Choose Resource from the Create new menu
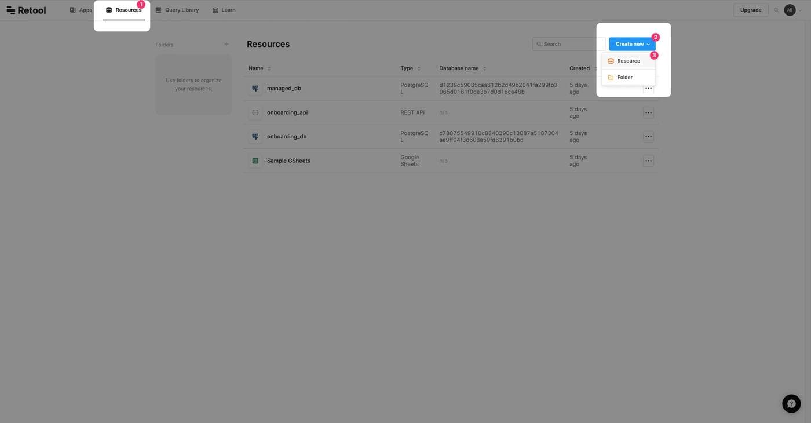811x423 pixels. [629, 61]
